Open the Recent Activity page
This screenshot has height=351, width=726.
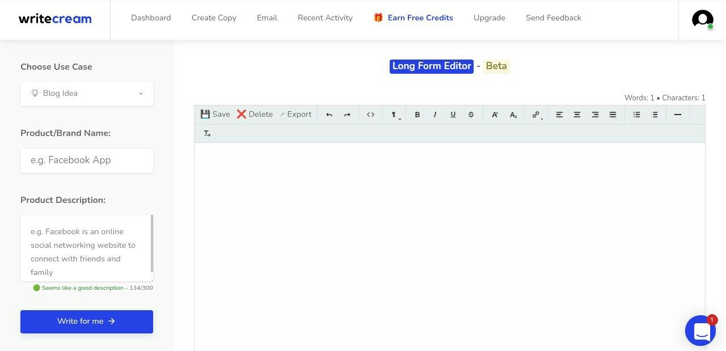tap(325, 18)
